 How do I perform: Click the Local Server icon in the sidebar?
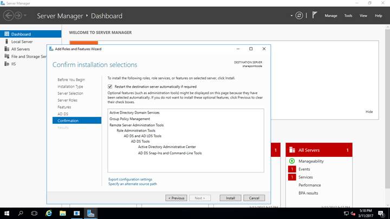pos(6,42)
